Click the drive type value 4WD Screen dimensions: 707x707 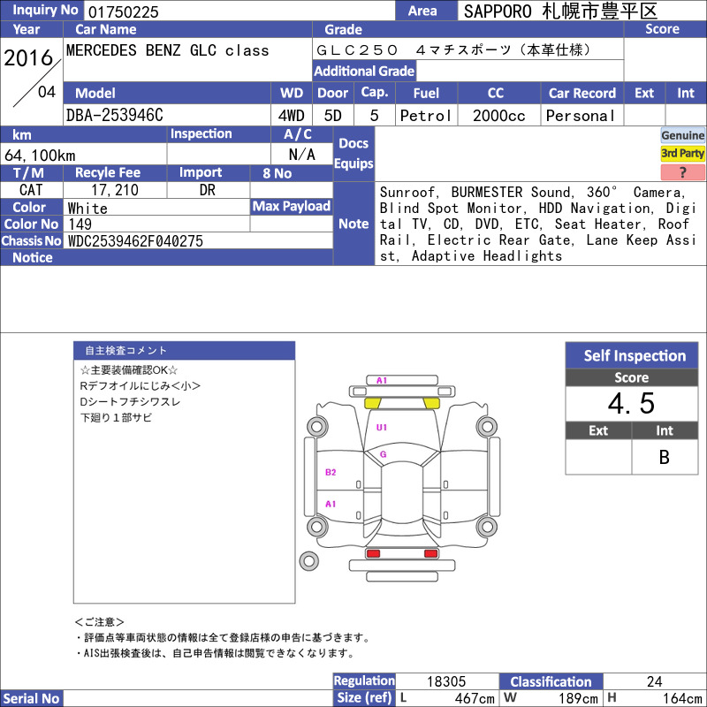pos(292,116)
